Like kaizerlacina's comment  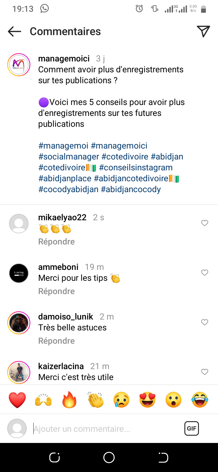pos(205,372)
